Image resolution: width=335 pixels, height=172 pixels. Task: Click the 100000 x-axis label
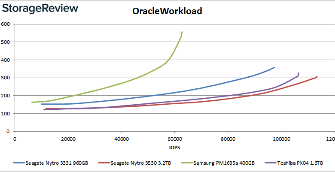pyautogui.click(x=281, y=139)
